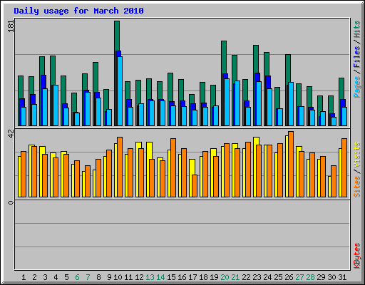365x285 pixels.
Task: Click the Visits legend label
Action: click(x=357, y=155)
